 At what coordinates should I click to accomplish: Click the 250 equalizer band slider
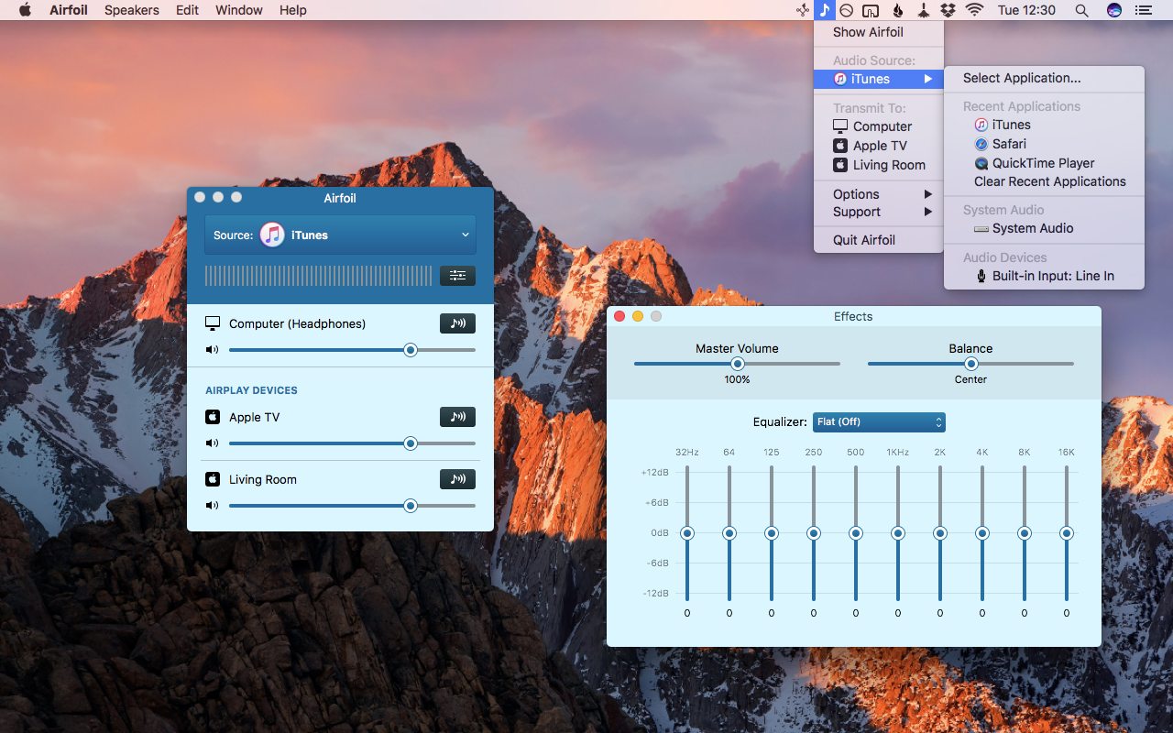pos(814,533)
